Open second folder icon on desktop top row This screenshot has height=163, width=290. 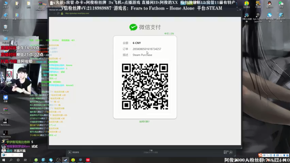(17, 4)
